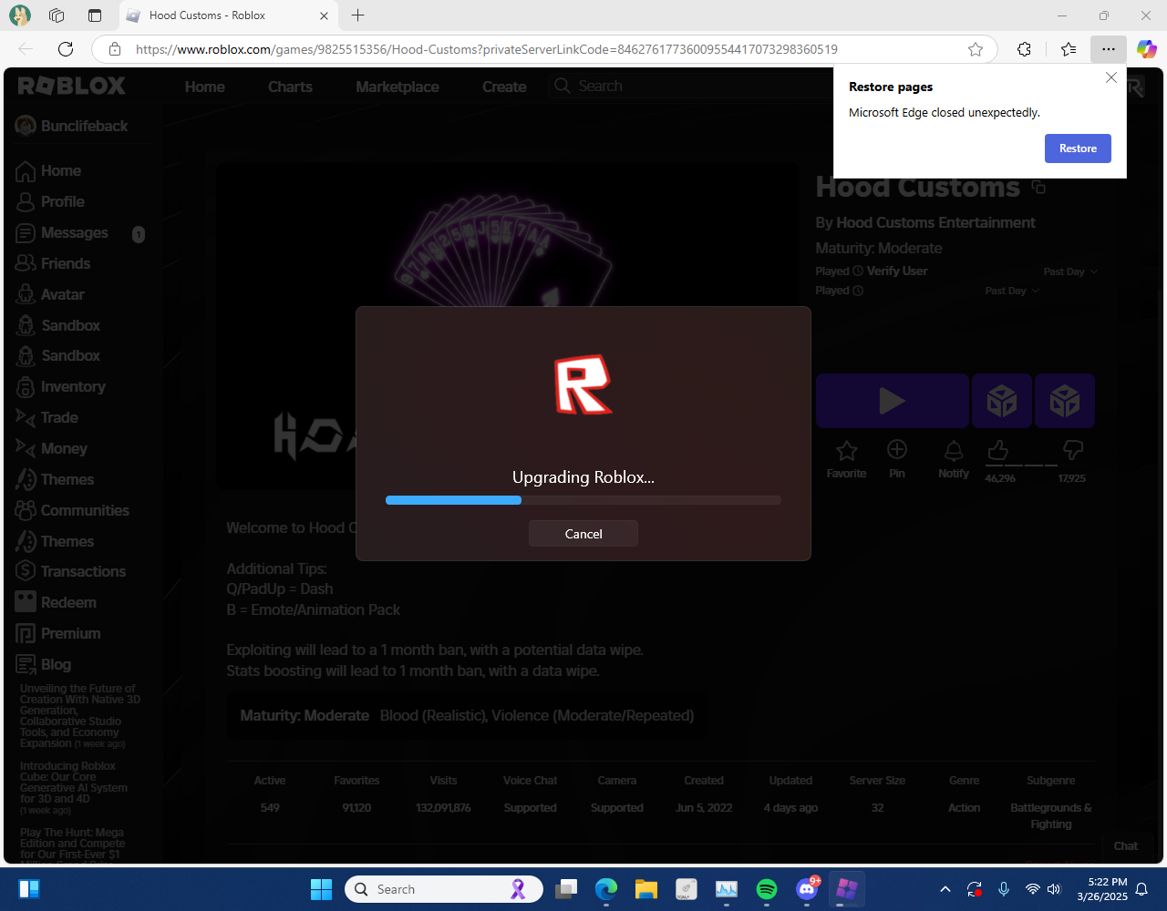This screenshot has height=911, width=1167.
Task: Open Create in Roblox top nav
Action: click(x=504, y=87)
